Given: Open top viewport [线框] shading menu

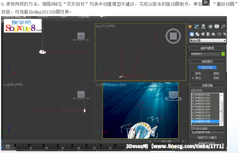Looking at the screenshot, I should click(x=111, y=26).
